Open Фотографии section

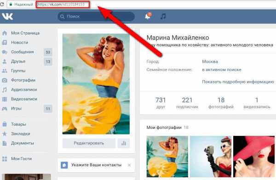23,80
